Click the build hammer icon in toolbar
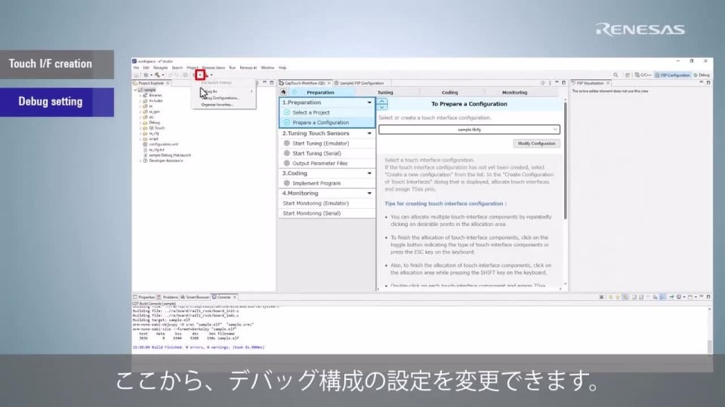This screenshot has height=407, width=725. [x=157, y=75]
